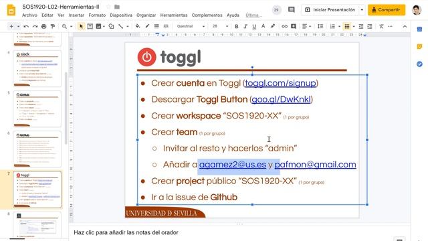The height and width of the screenshot is (241, 428).
Task: Open the zoom level dropdown arrow
Action: pyautogui.click(x=72, y=27)
